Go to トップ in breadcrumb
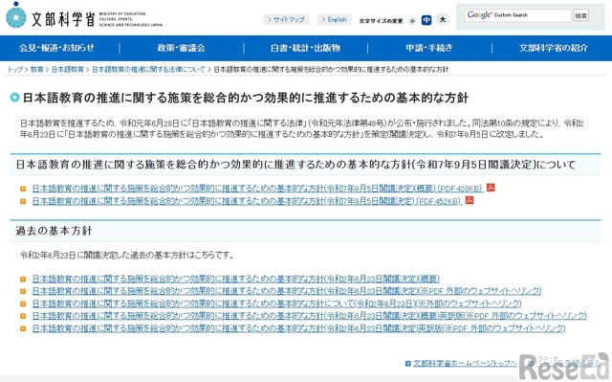This screenshot has height=382, width=612. pyautogui.click(x=15, y=70)
